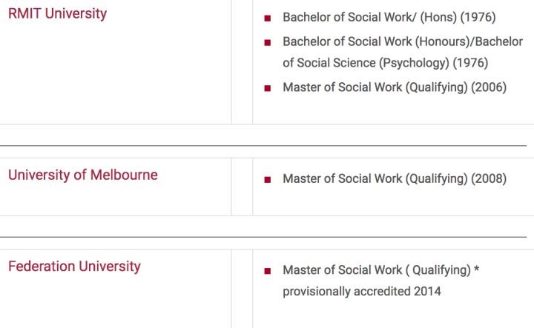Click Federation's Master of Social Work ( Qualifying) text
This screenshot has height=328, width=534.
click(x=376, y=270)
